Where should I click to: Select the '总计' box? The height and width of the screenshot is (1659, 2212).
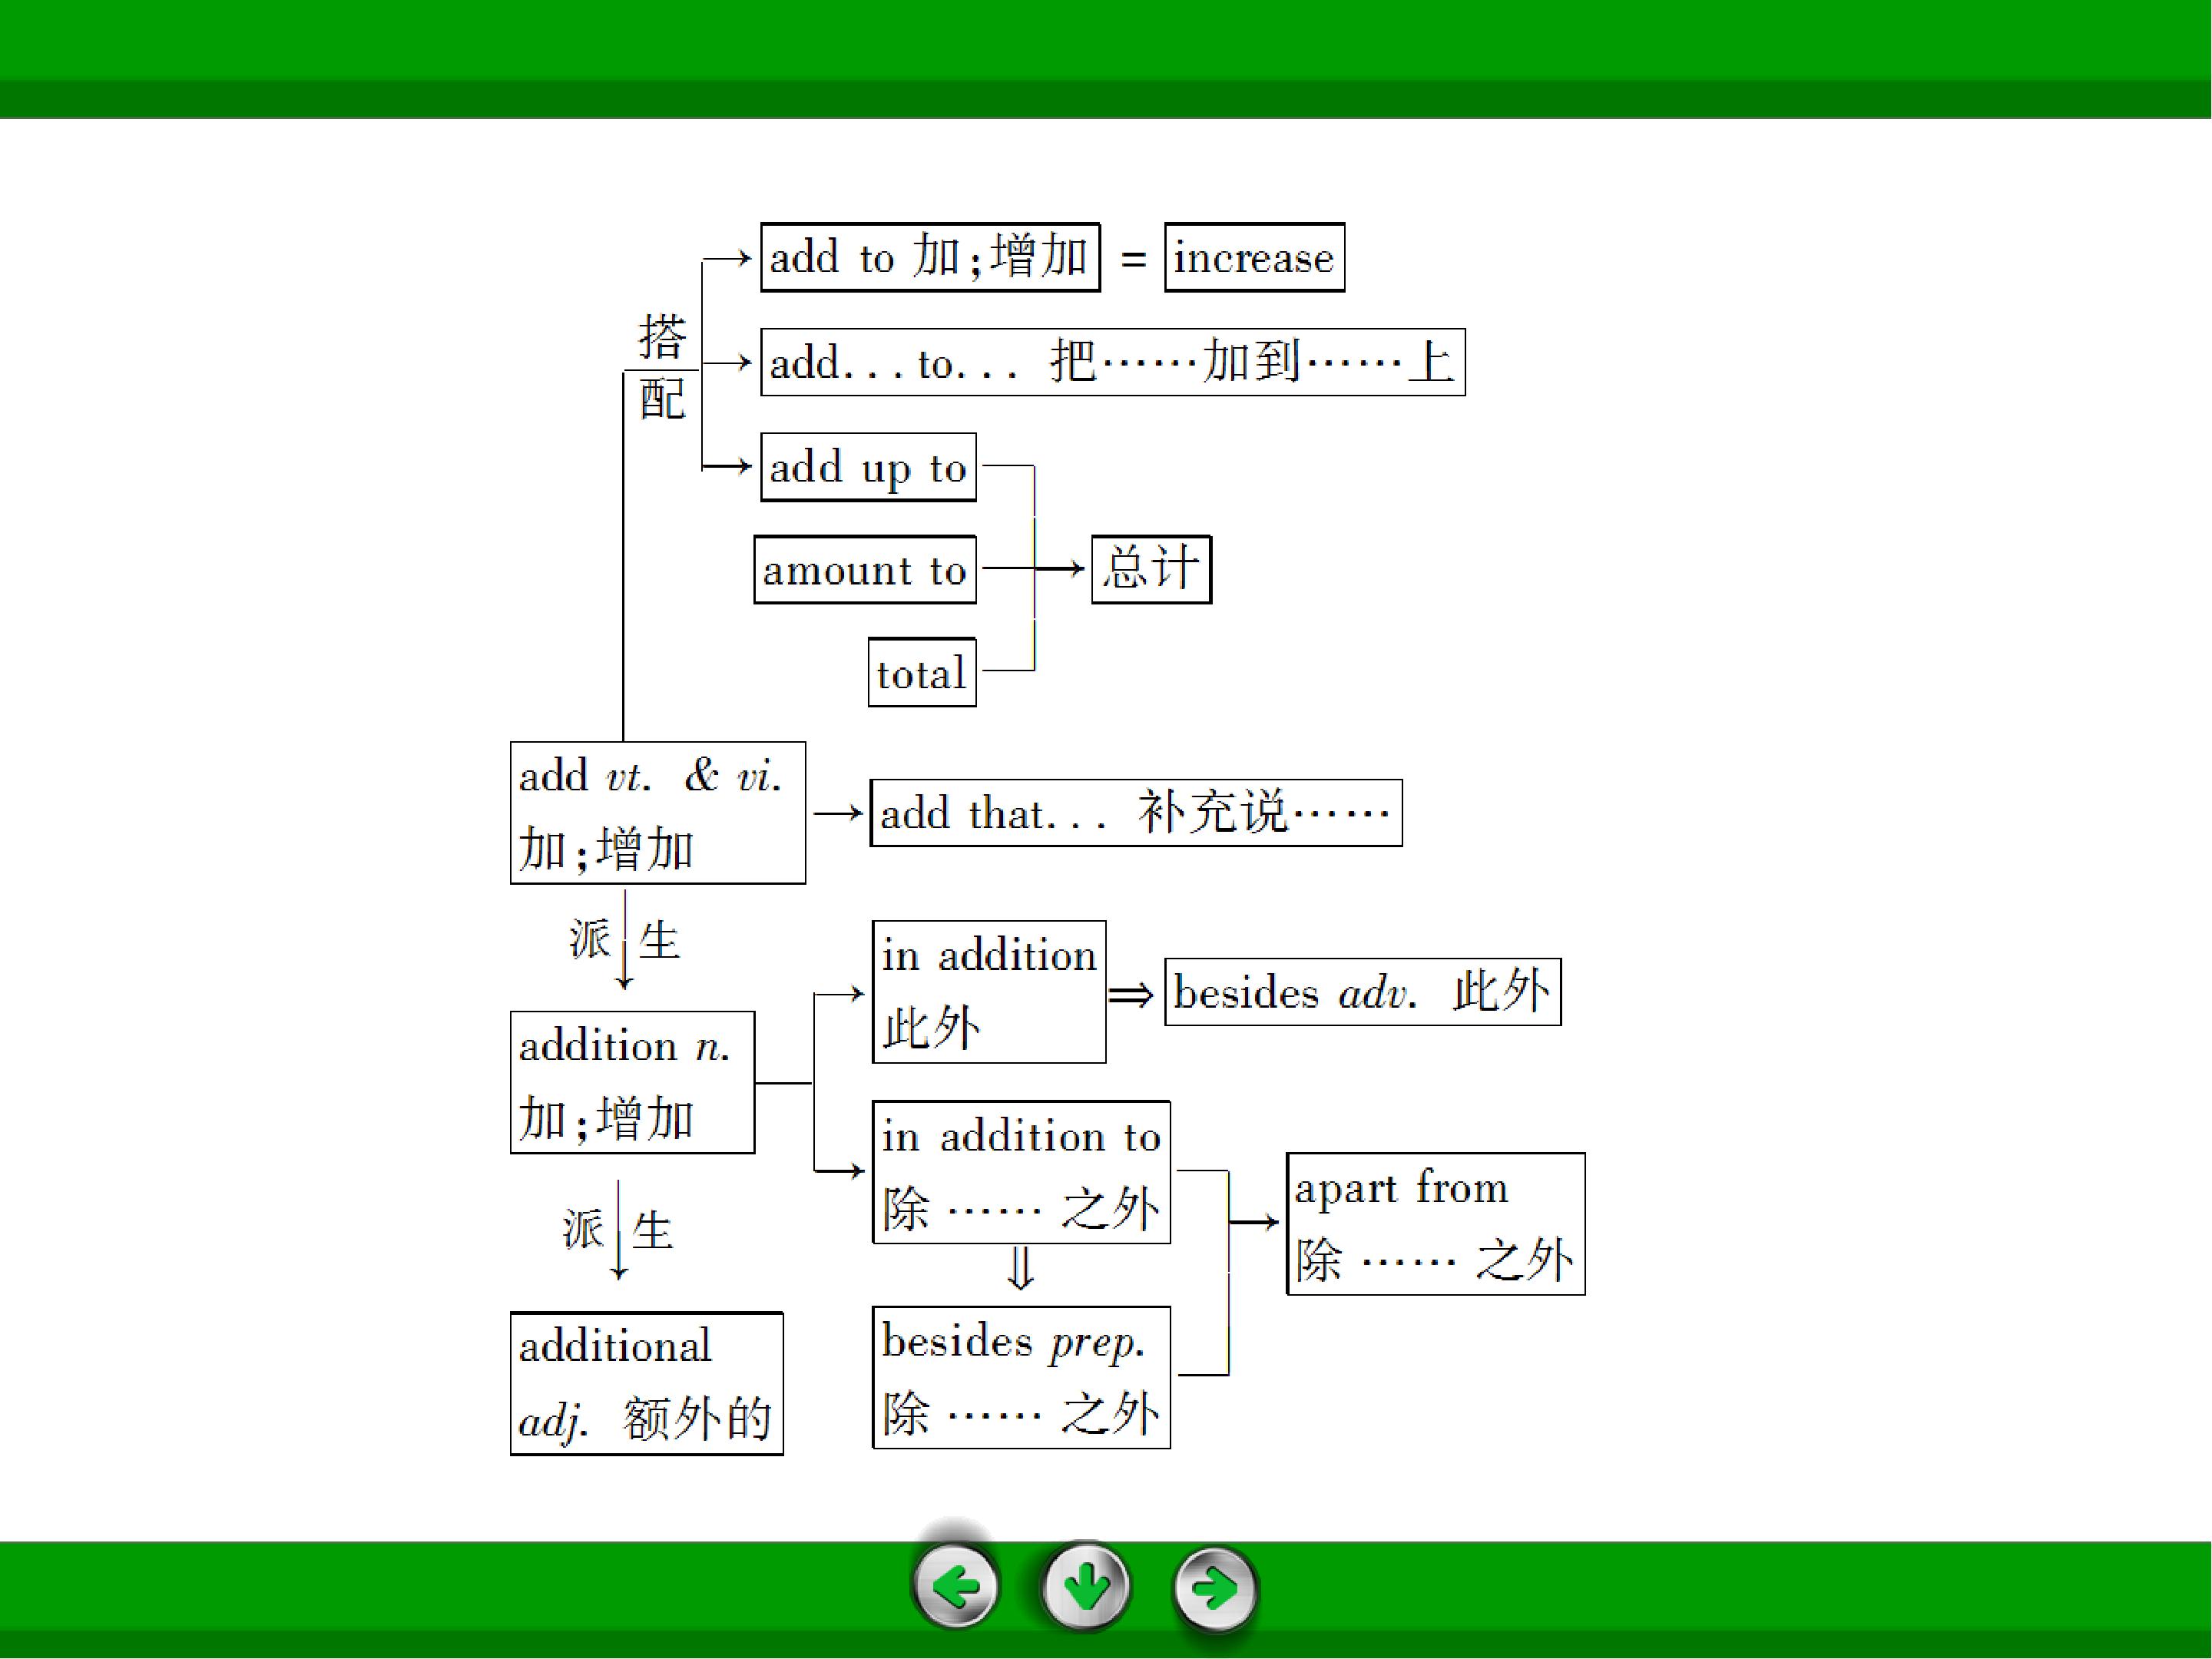1151,570
